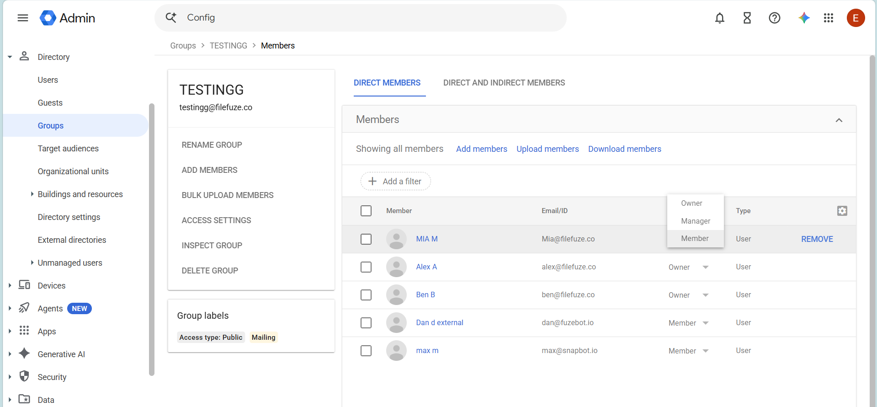Click the Config search field
The width and height of the screenshot is (877, 407).
pos(361,18)
